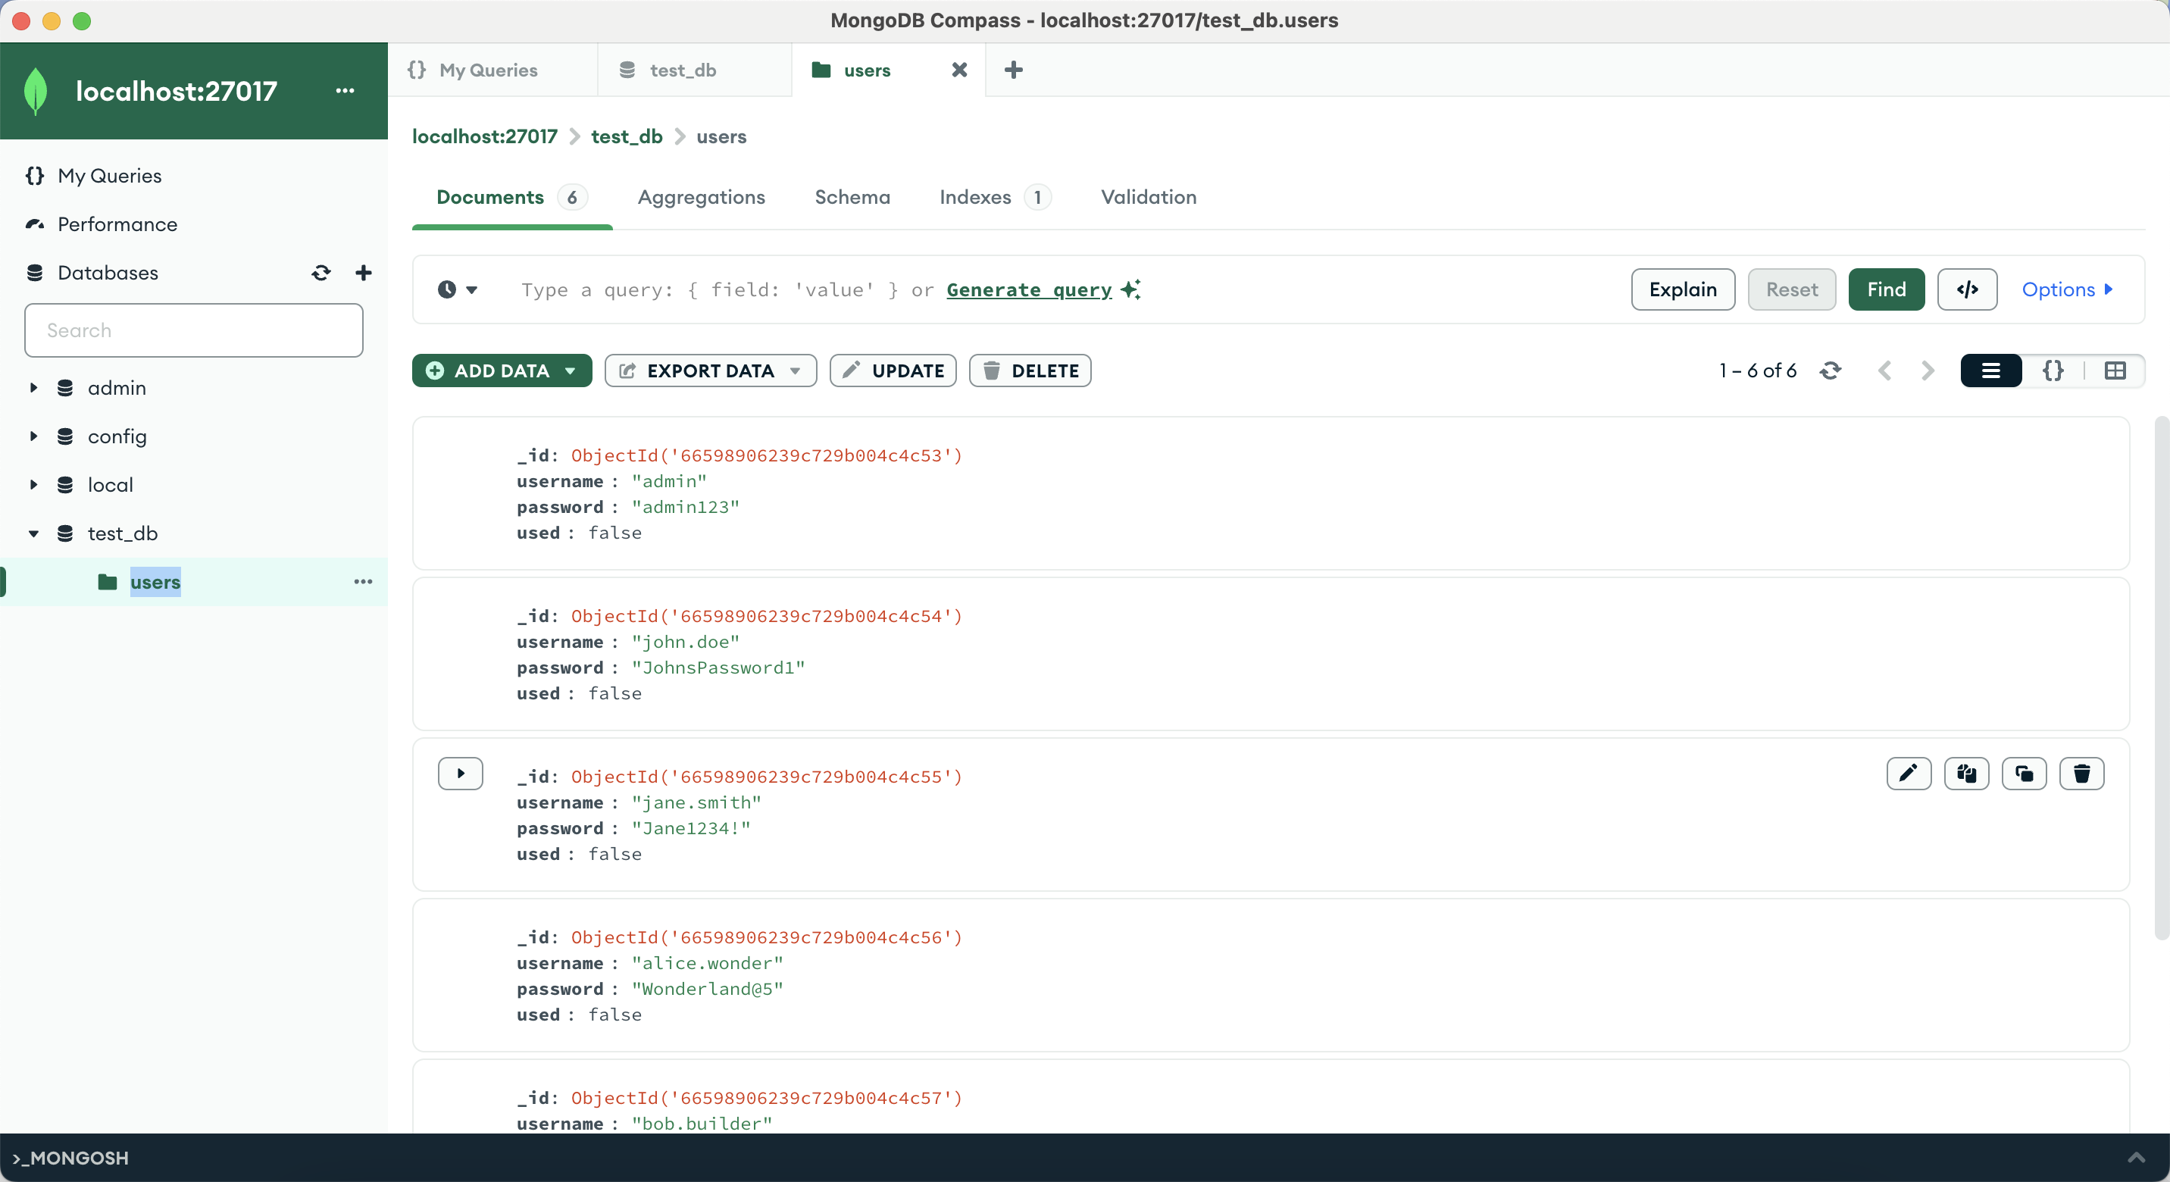Expand all fields of jane.smith document
This screenshot has width=2170, height=1182.
point(460,774)
